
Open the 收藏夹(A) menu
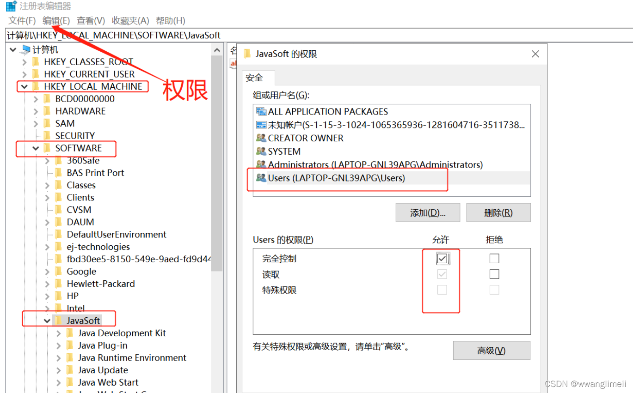(x=130, y=21)
